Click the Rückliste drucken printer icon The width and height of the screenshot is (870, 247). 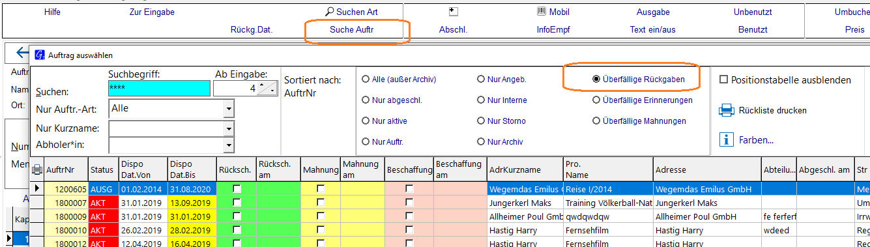coord(726,110)
